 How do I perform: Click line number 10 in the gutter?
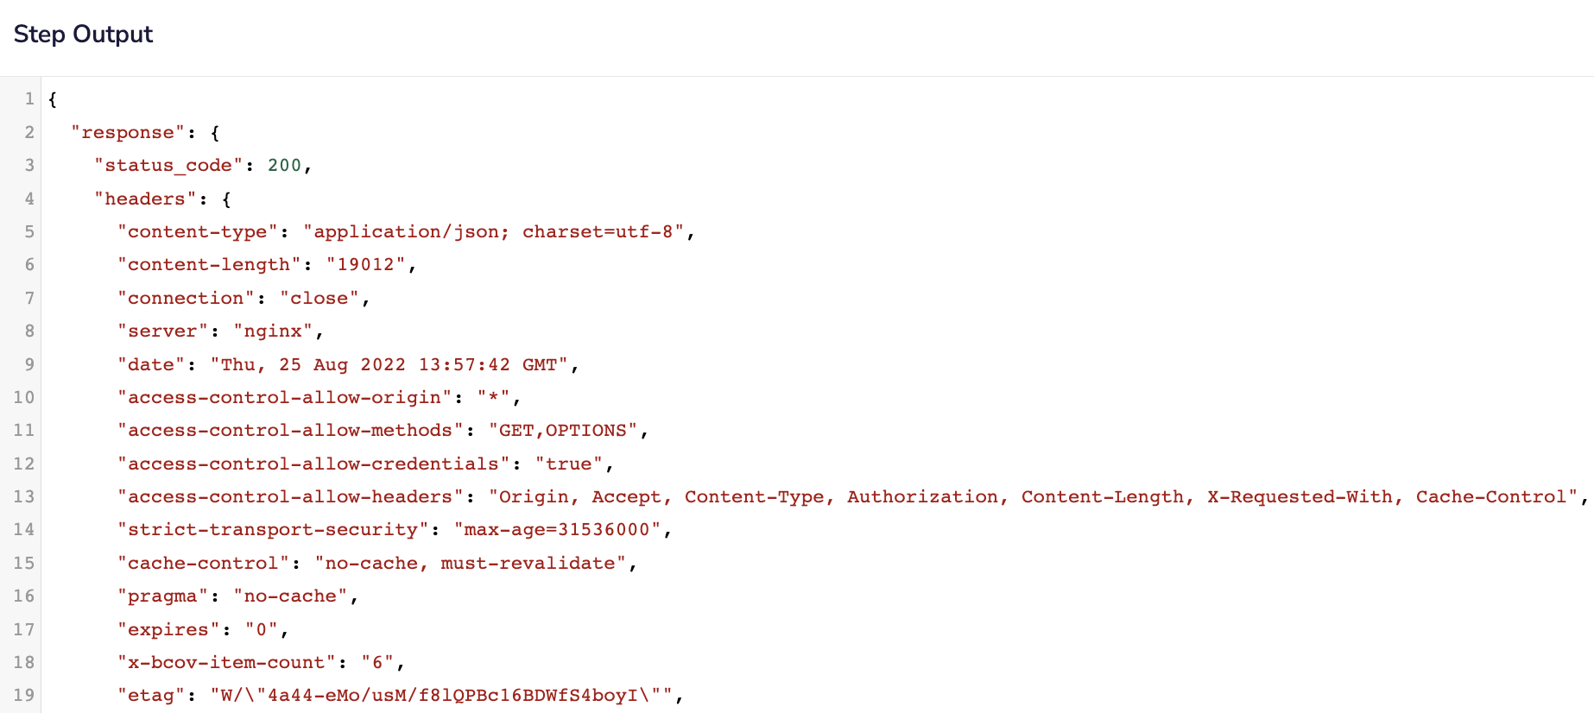pyautogui.click(x=24, y=398)
